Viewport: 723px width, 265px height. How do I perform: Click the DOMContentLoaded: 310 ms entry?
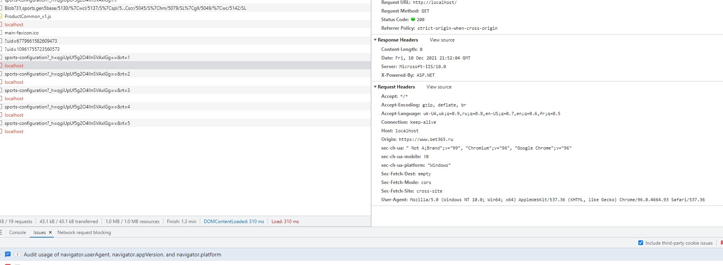234,222
